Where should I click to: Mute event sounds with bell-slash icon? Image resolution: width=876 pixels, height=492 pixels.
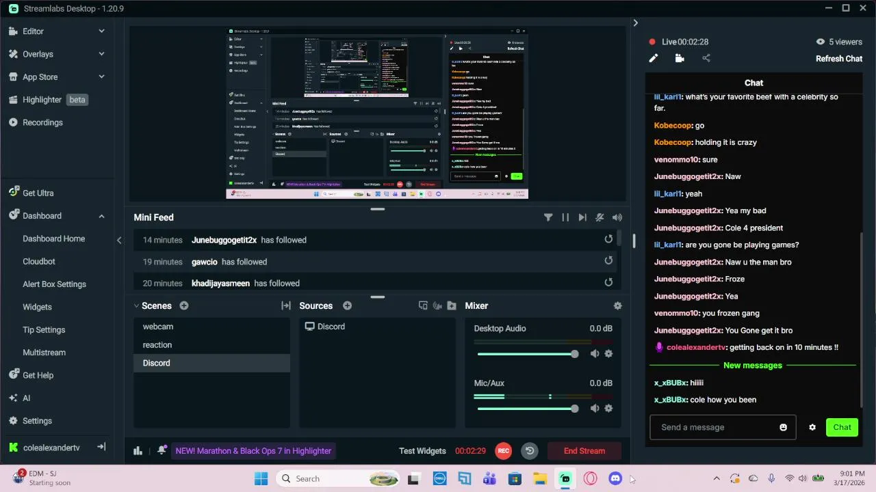point(600,217)
